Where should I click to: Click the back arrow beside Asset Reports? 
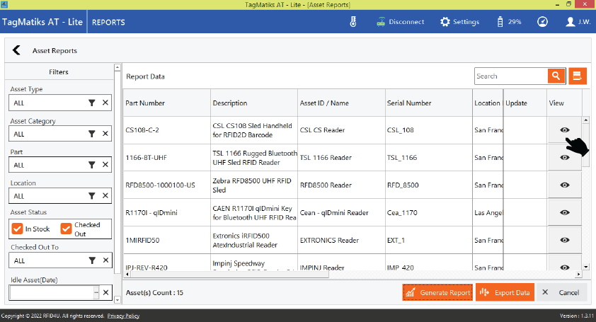(x=16, y=51)
